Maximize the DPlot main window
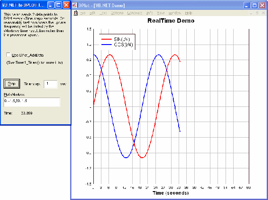This screenshot has height=200, width=268. (x=255, y=5)
